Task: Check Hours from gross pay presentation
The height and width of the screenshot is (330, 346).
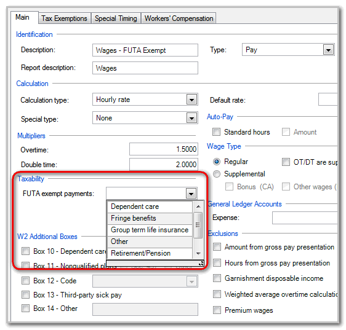Action: [217, 262]
